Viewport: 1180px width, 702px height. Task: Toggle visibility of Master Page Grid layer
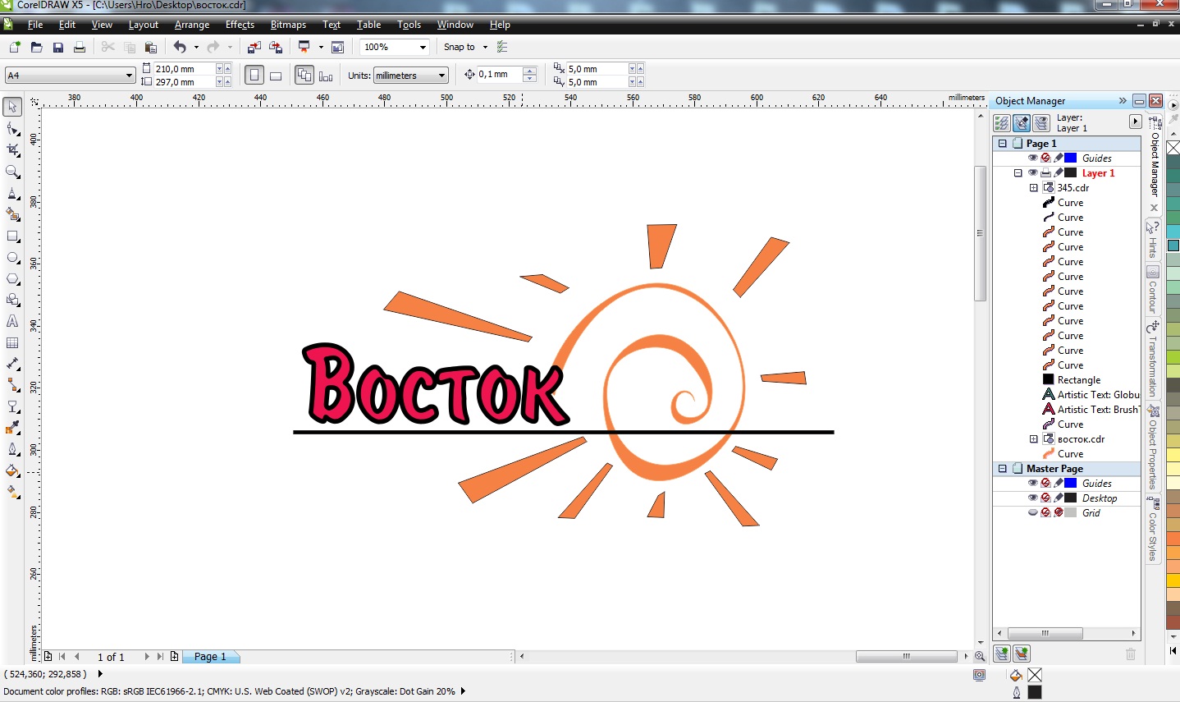[x=1032, y=513]
